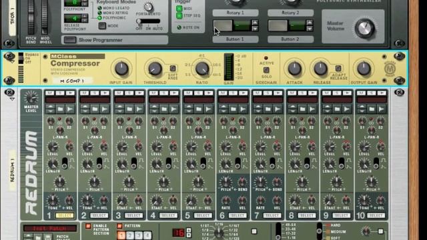Click the compressor Output Gain knob
The width and height of the screenshot is (427, 240).
364,69
